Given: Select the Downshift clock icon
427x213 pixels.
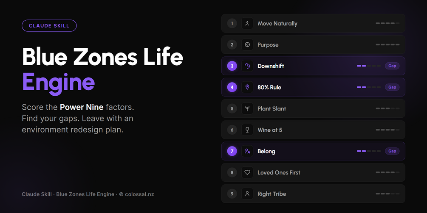Looking at the screenshot, I should tap(247, 66).
